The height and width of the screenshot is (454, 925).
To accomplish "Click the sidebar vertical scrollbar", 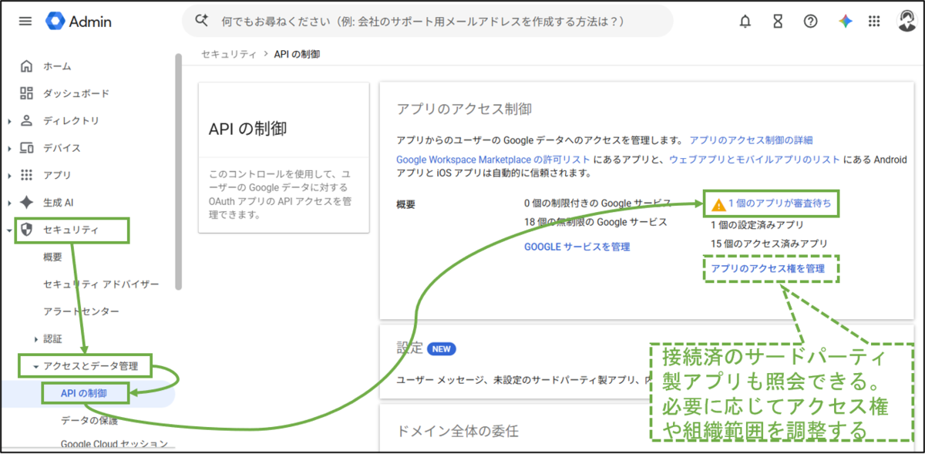I will tap(179, 170).
